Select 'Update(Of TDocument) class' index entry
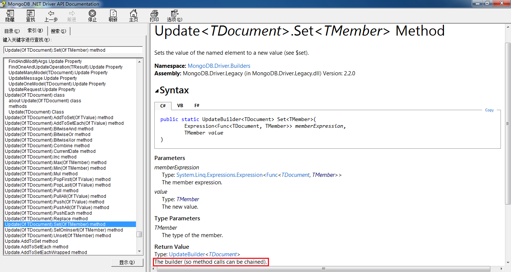 tap(35, 95)
